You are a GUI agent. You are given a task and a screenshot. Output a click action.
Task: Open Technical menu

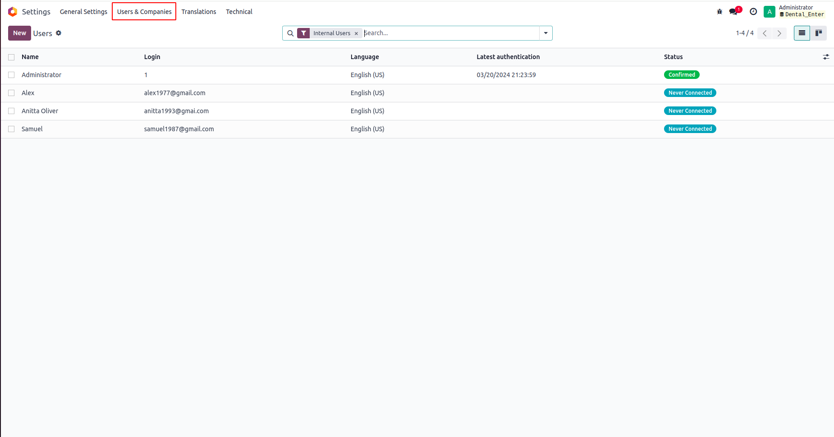[239, 12]
